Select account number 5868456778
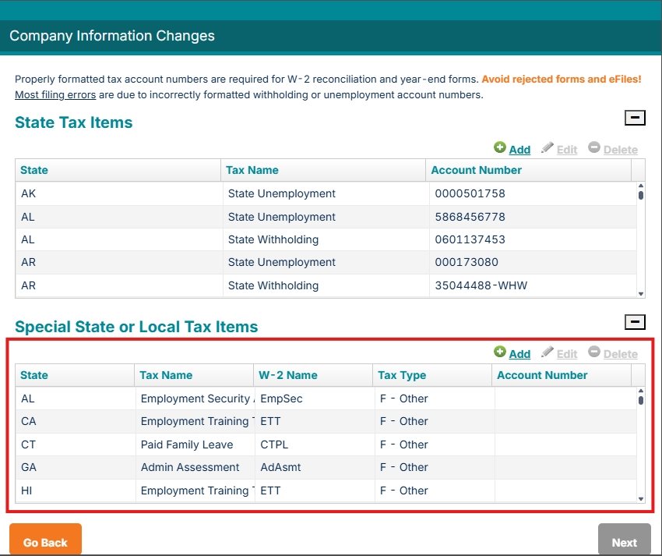Viewport: 662px width, 556px height. point(533,217)
